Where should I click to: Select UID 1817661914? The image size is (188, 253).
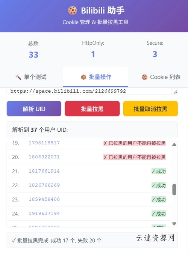pyautogui.click(x=44, y=171)
